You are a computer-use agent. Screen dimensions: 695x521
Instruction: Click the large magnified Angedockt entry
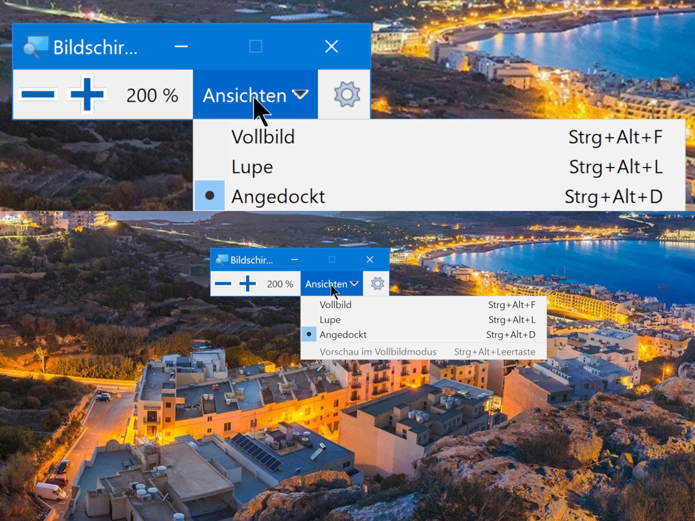(x=439, y=196)
